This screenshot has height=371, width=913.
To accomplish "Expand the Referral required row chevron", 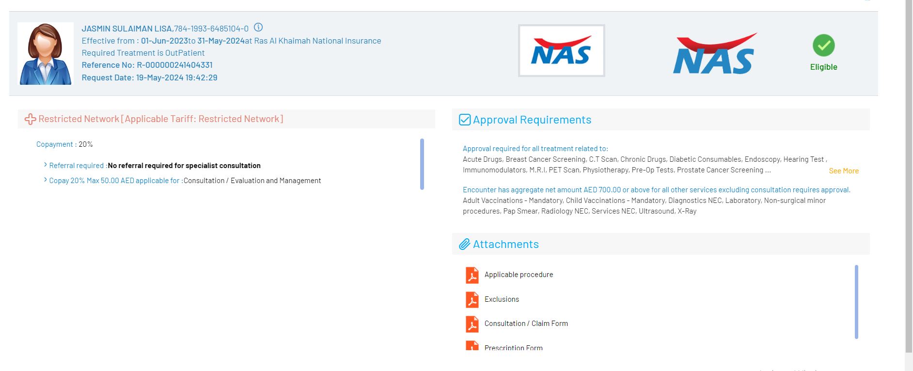I will pyautogui.click(x=46, y=165).
